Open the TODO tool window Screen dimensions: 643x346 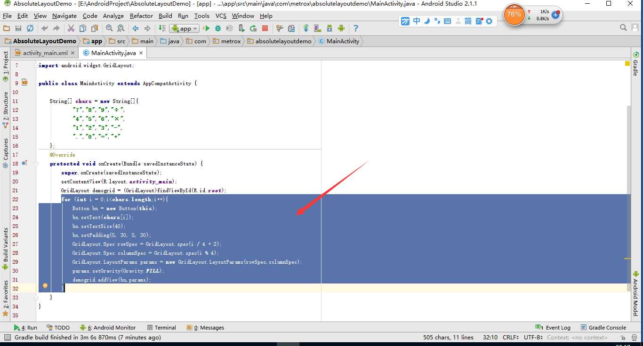58,328
